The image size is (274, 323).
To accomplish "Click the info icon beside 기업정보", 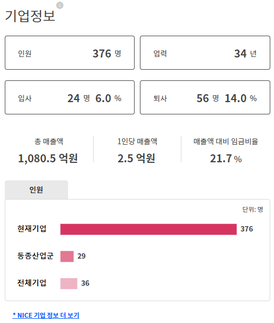I will pyautogui.click(x=60, y=5).
